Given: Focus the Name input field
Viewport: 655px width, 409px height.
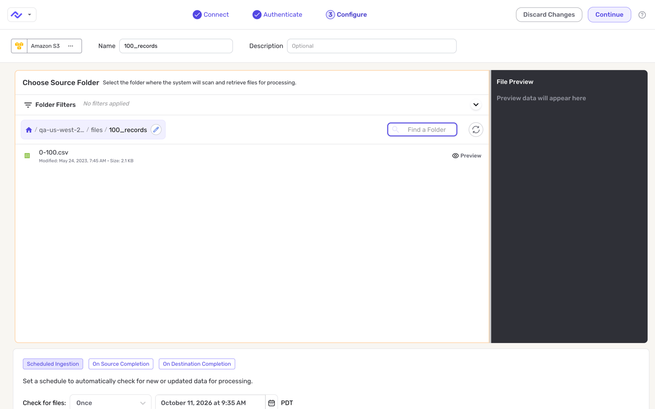Looking at the screenshot, I should click(176, 46).
